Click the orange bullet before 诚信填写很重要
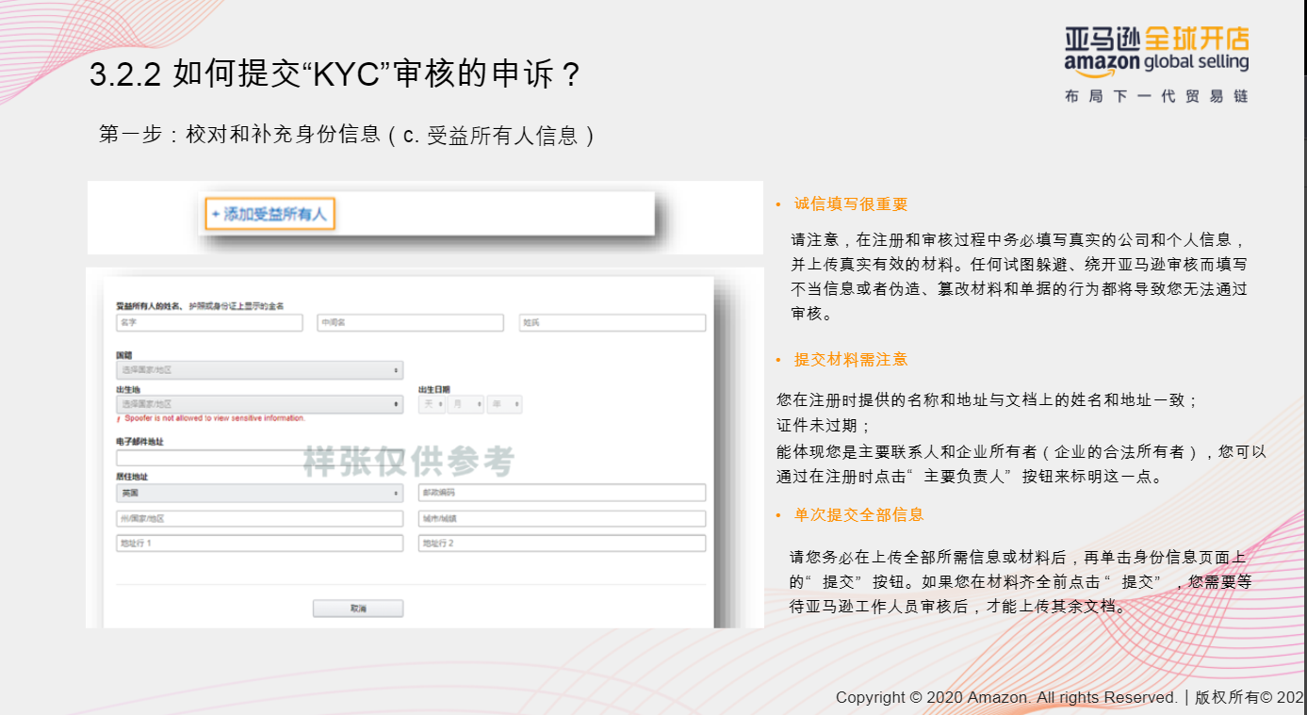1307x715 pixels. [x=778, y=203]
